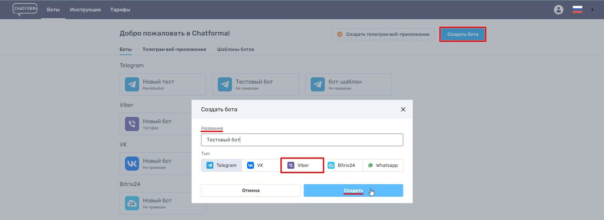Open the Тестовый бот card title
The image size is (604, 220).
pyautogui.click(x=254, y=82)
